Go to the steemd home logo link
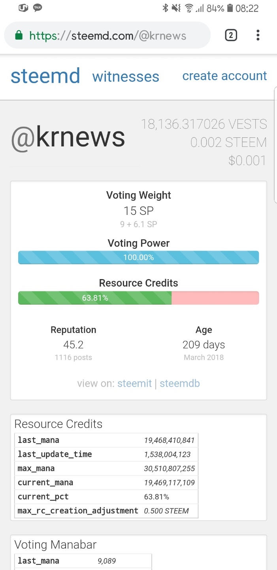 [x=45, y=76]
